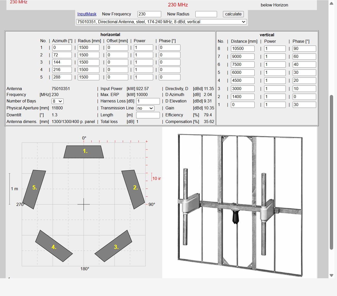
Task: Click the Downtilt value 1.3
Action: tap(55, 115)
